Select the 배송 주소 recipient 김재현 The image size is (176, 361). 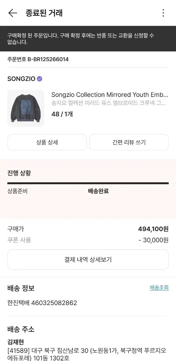pos(15,342)
